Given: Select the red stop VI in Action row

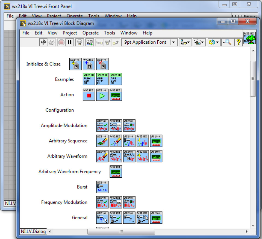Looking at the screenshot, I should tap(89, 95).
